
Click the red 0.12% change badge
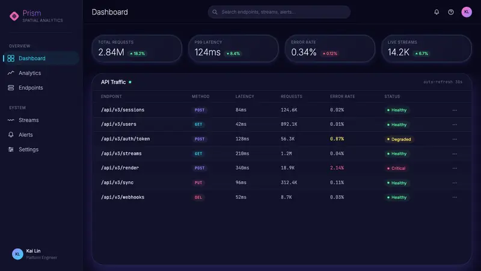click(x=329, y=54)
